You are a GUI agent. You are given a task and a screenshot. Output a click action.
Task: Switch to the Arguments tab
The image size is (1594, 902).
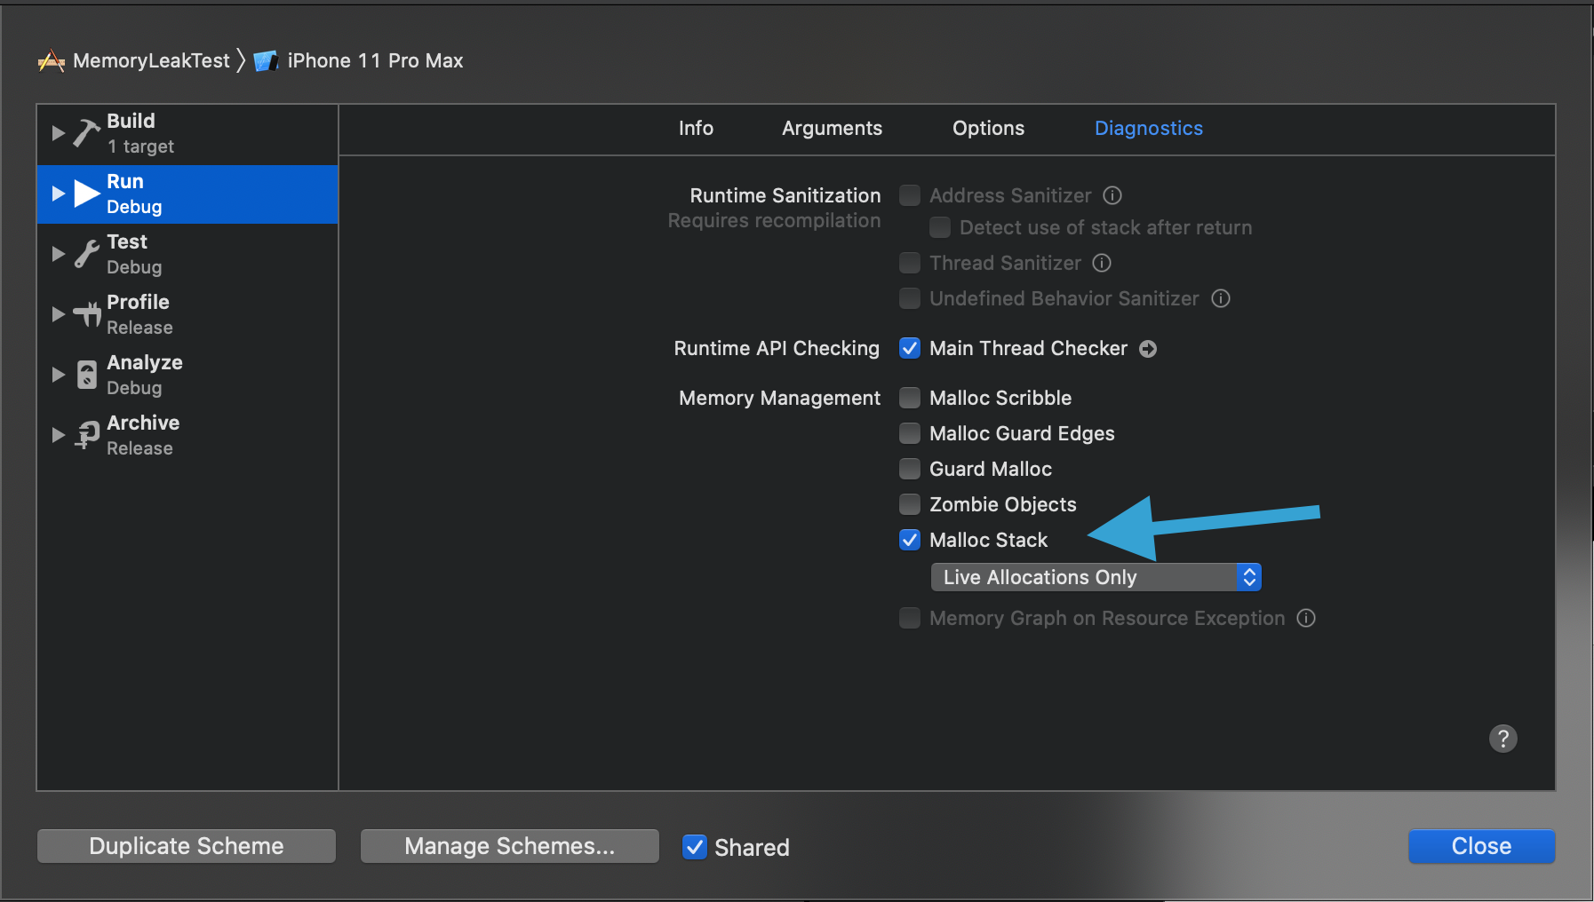[832, 129]
